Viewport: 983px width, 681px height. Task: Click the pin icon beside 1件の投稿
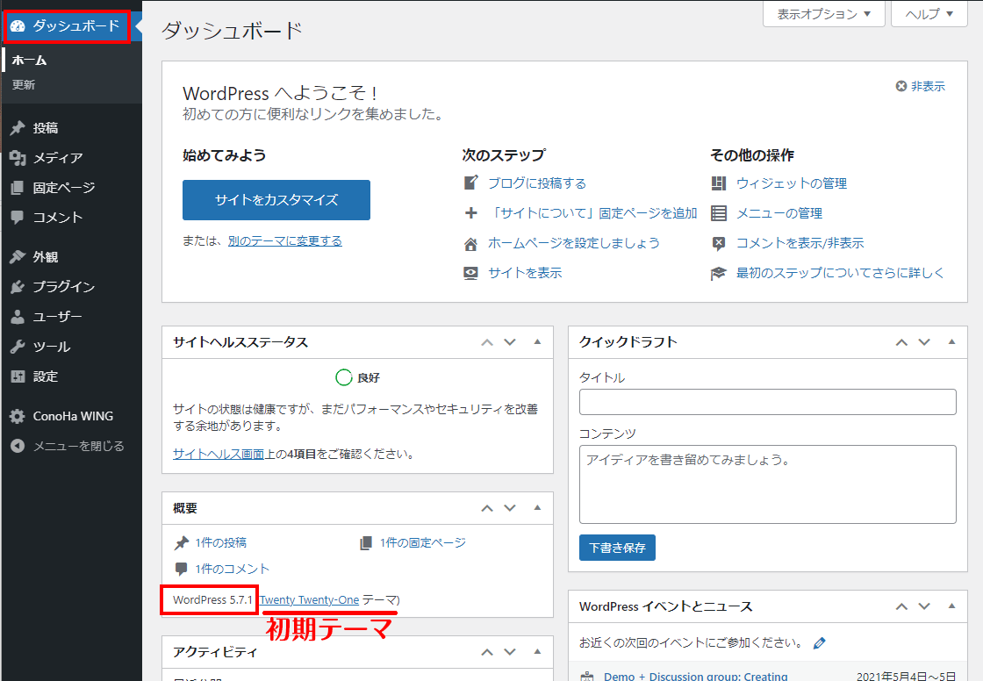182,543
